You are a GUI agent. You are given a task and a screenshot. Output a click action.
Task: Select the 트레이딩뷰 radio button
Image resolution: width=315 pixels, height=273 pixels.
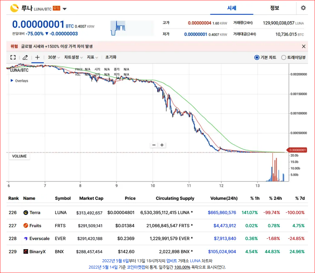click(x=283, y=58)
